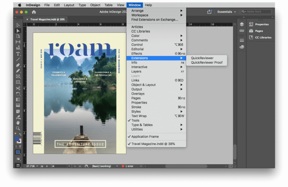Open the Essentials workspace dropdown
This screenshot has width=288, height=187.
227,12
